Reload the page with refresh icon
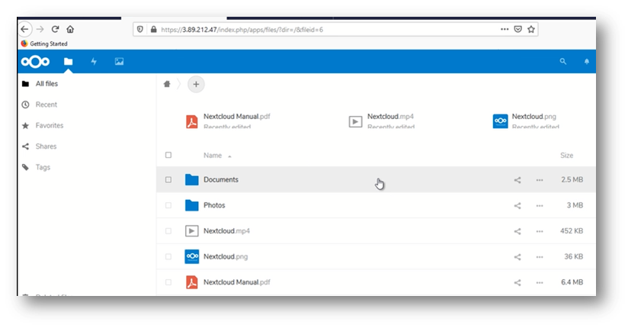The image size is (628, 328). point(56,29)
